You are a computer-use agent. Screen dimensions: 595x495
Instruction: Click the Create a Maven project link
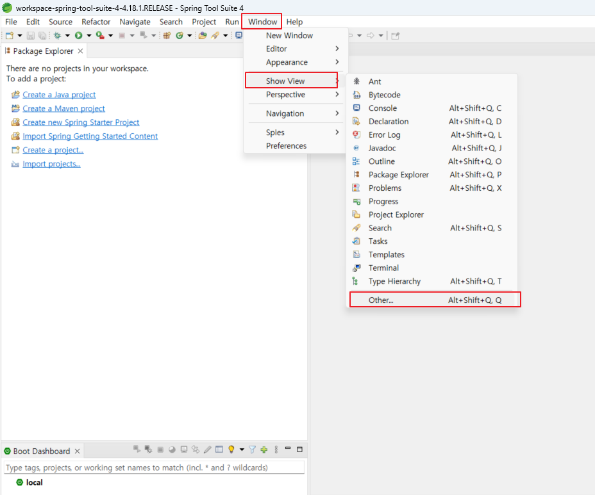[x=63, y=108]
